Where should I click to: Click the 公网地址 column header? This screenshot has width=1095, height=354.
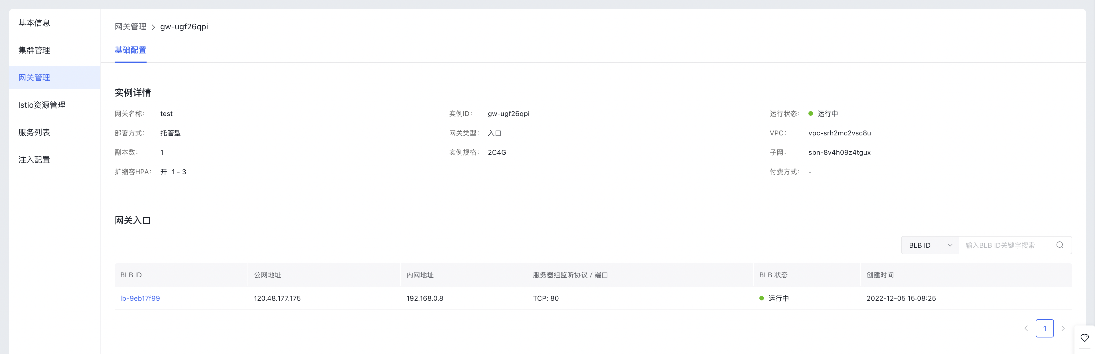pyautogui.click(x=267, y=275)
